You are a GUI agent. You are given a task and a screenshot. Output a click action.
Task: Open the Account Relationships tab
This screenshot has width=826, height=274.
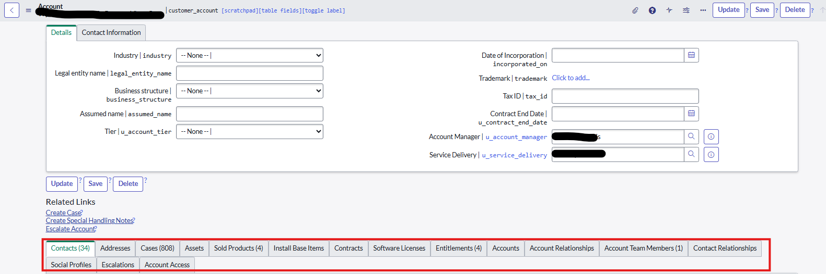(562, 248)
